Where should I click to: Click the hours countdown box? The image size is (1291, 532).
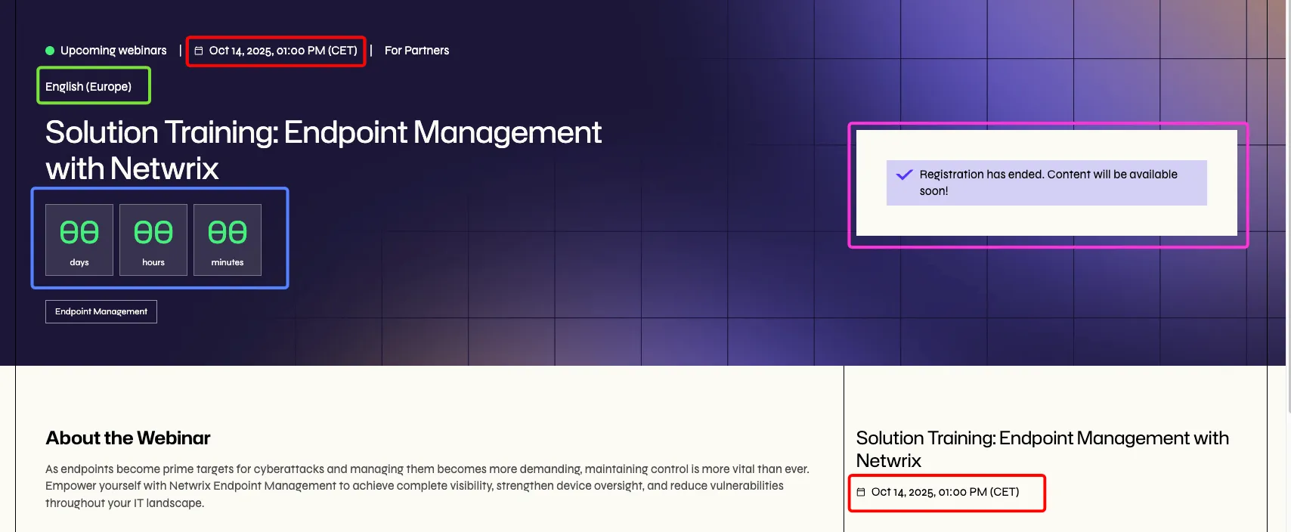click(x=153, y=240)
